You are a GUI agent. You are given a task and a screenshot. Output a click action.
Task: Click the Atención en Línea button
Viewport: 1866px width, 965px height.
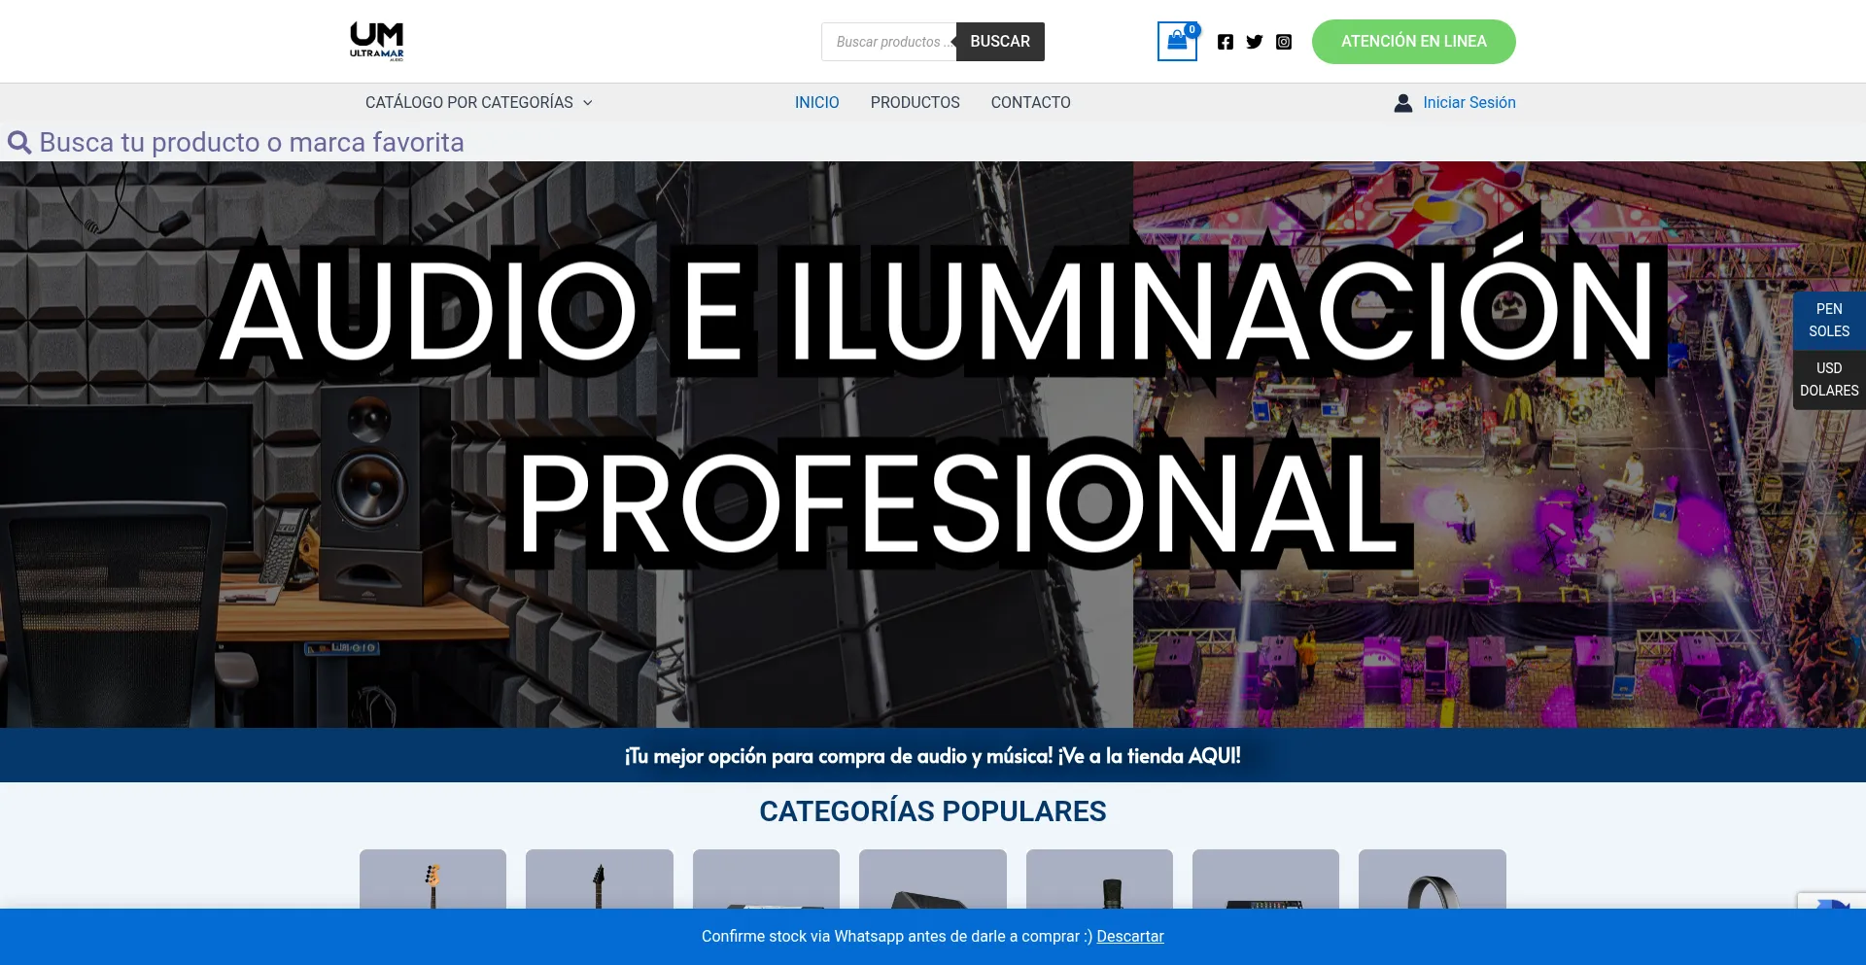[1413, 42]
